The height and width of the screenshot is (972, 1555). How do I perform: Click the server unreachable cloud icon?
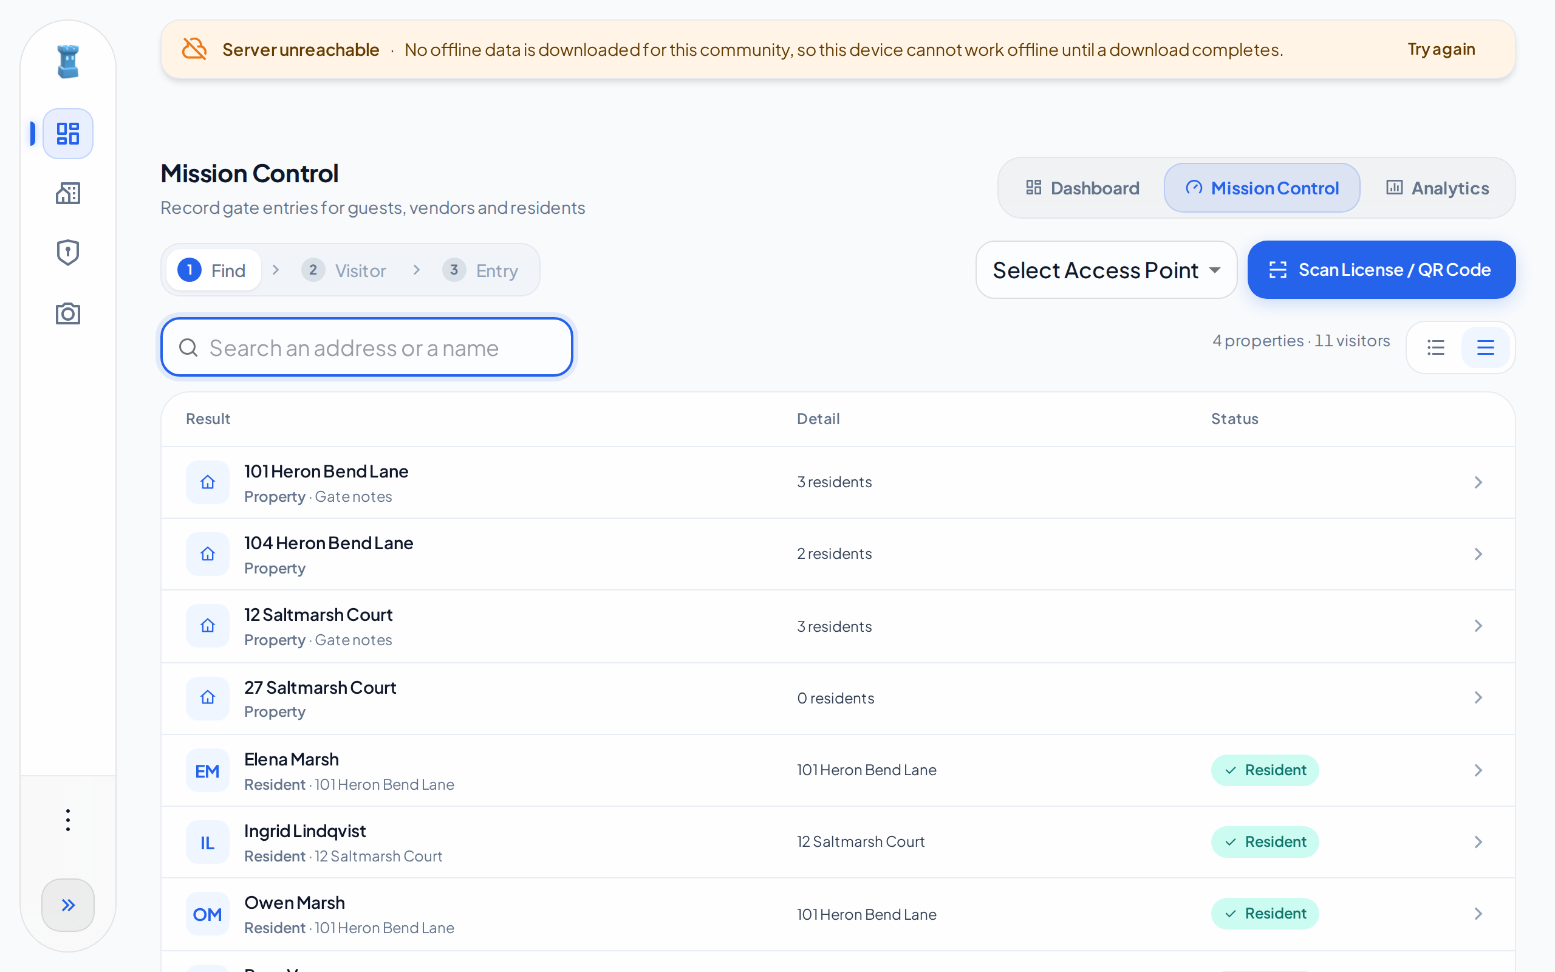click(194, 49)
